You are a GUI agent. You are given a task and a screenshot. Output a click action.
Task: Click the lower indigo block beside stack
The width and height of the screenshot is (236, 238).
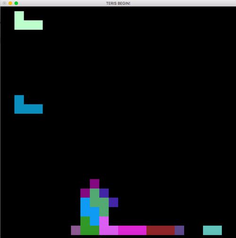point(113,202)
